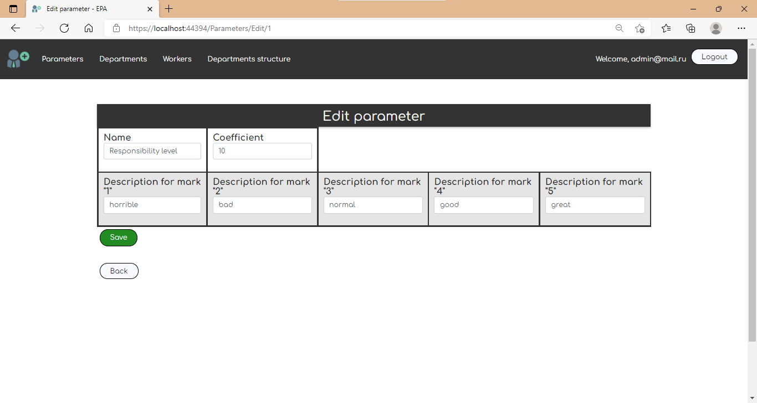The width and height of the screenshot is (757, 403).
Task: Click the Logout button
Action: click(714, 56)
